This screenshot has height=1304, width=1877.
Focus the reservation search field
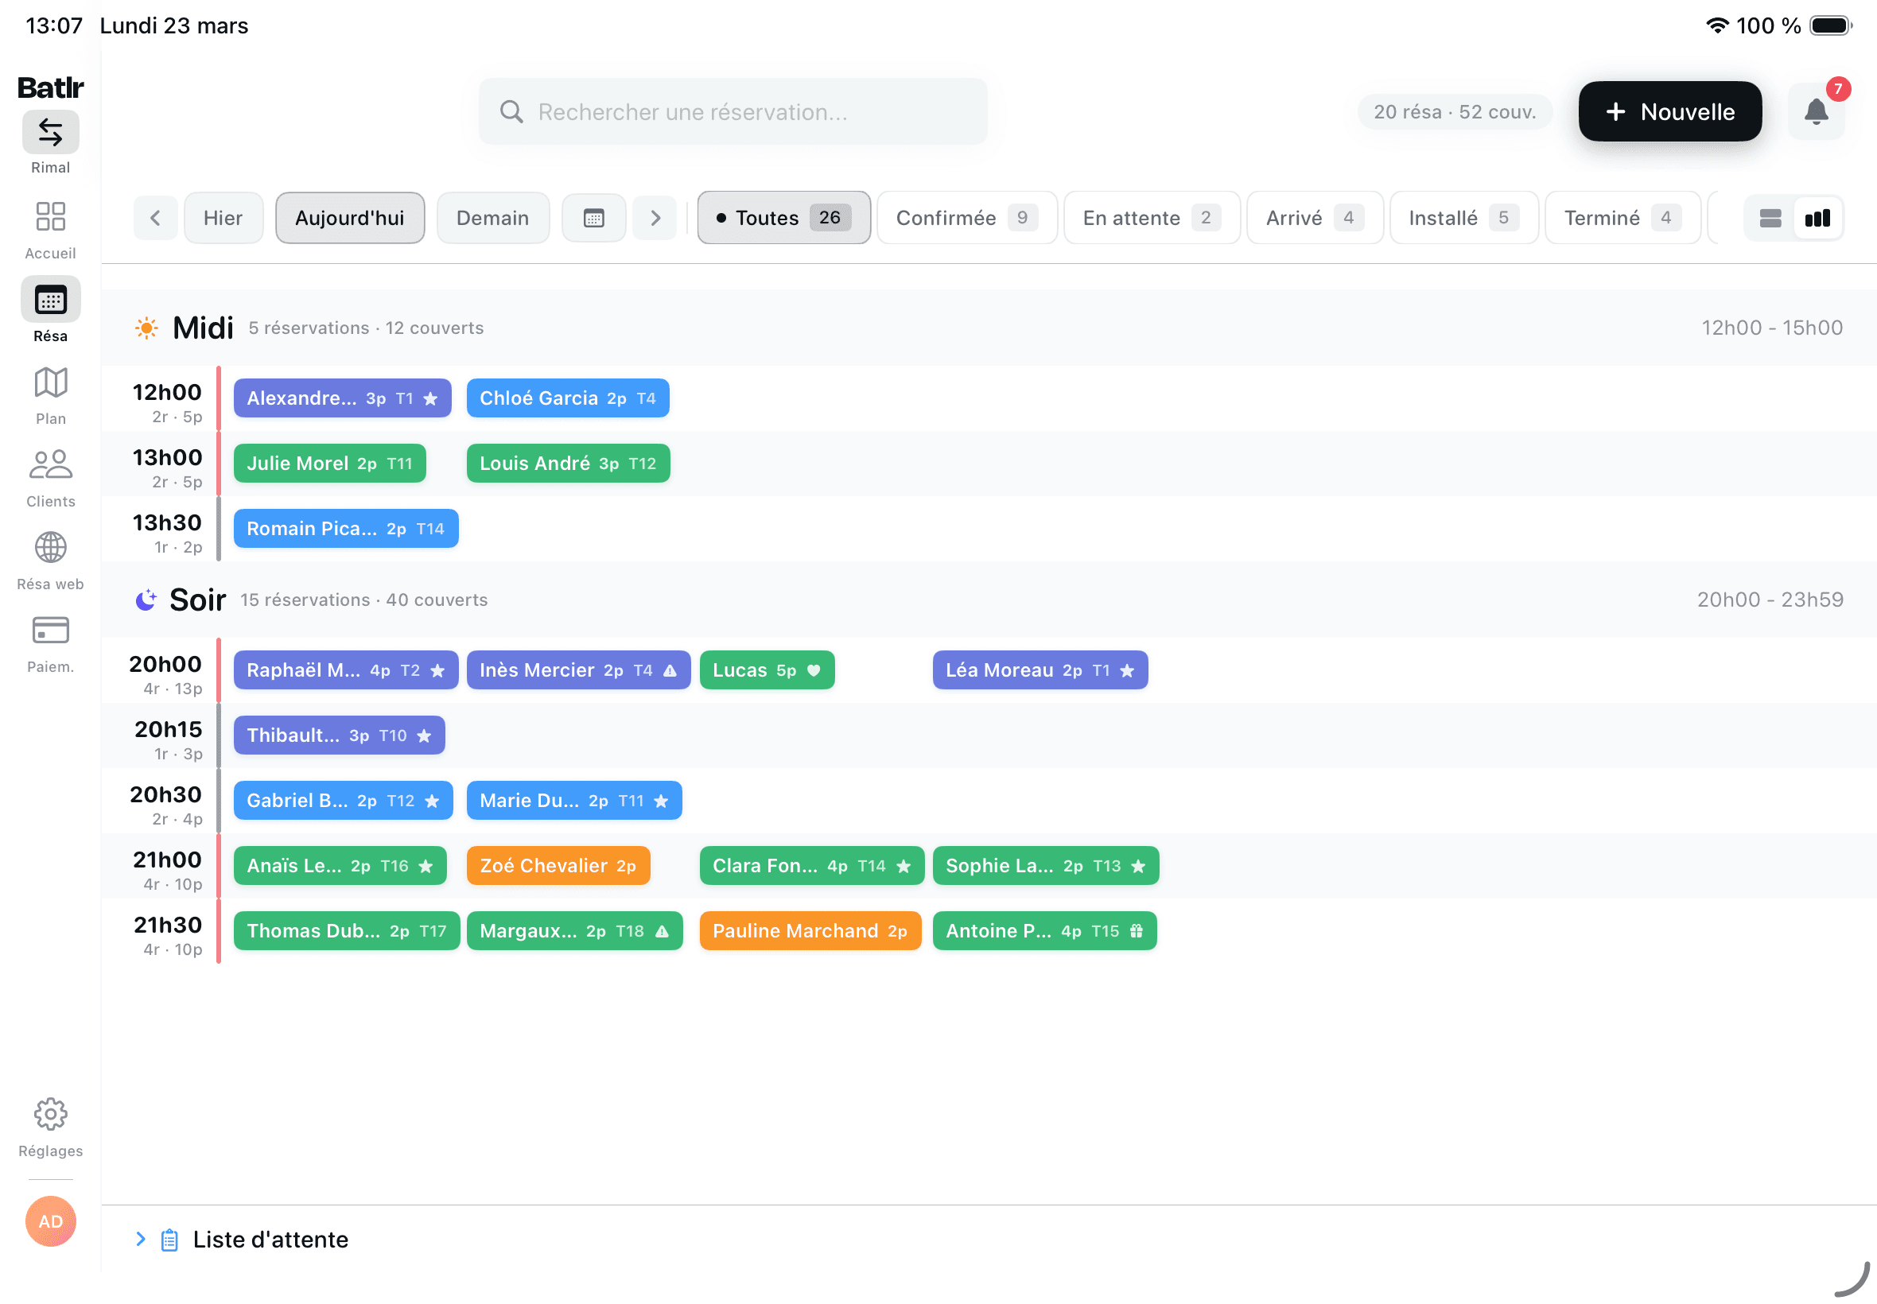[733, 111]
